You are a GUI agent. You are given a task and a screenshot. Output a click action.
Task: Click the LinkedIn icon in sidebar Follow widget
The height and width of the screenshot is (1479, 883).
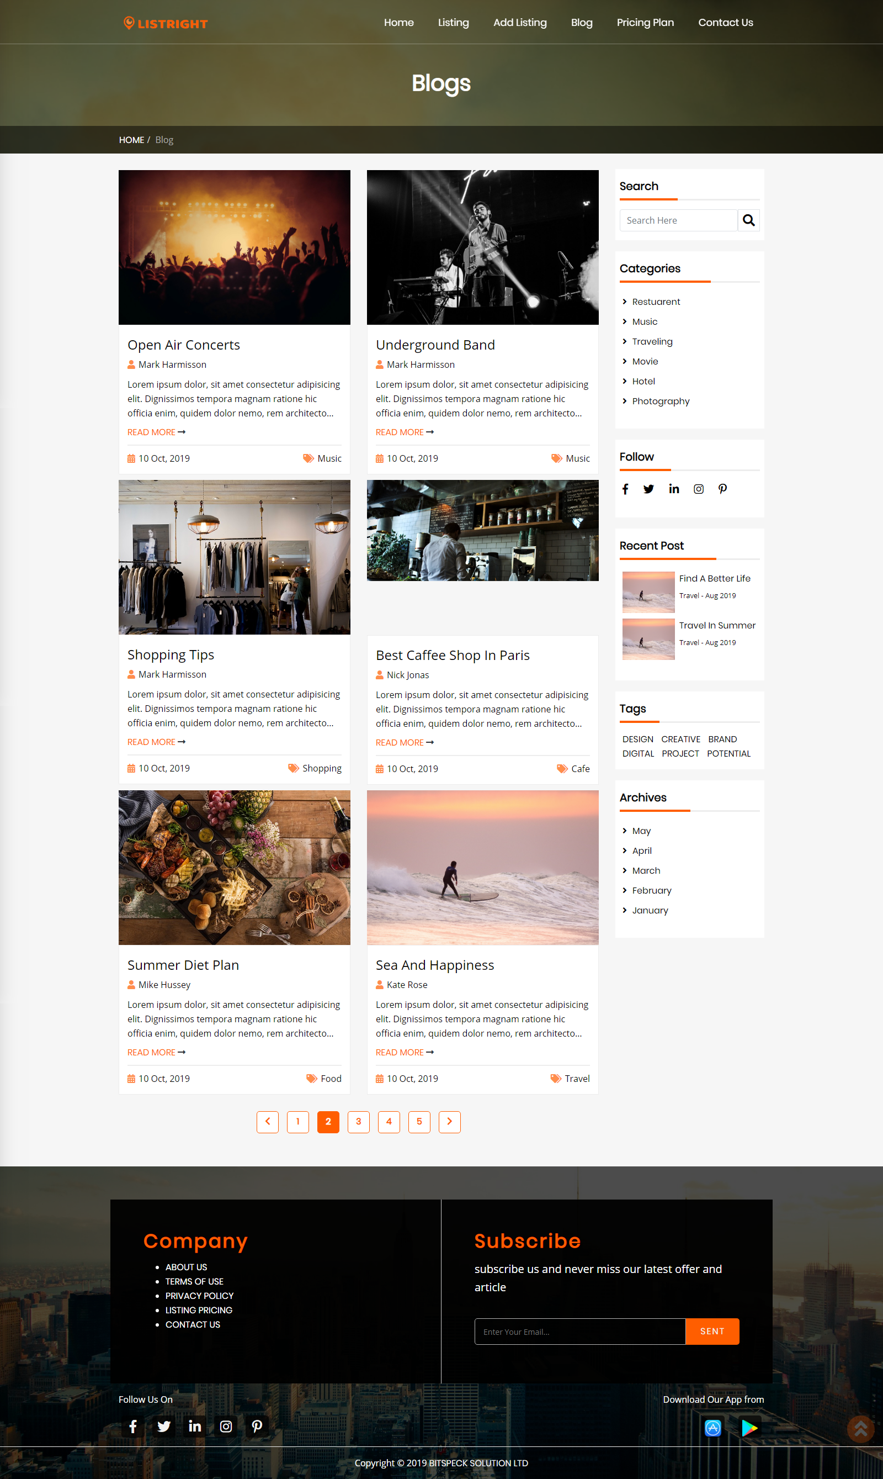tap(673, 489)
